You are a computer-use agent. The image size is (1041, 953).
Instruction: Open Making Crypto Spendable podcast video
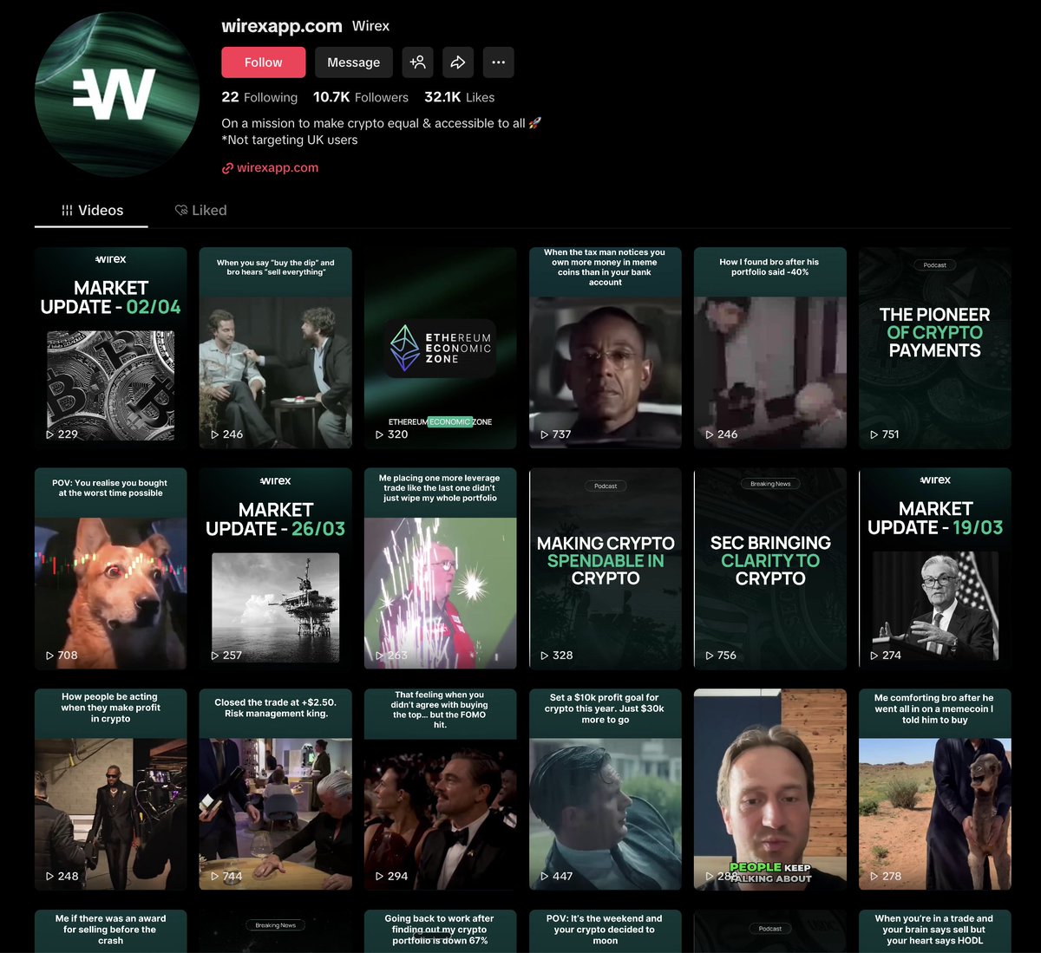pos(606,569)
